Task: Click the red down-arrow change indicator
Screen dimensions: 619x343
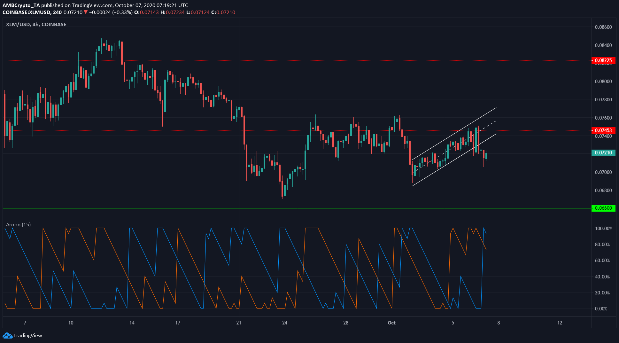Action: click(85, 12)
